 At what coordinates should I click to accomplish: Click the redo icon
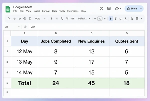(x=19, y=19)
